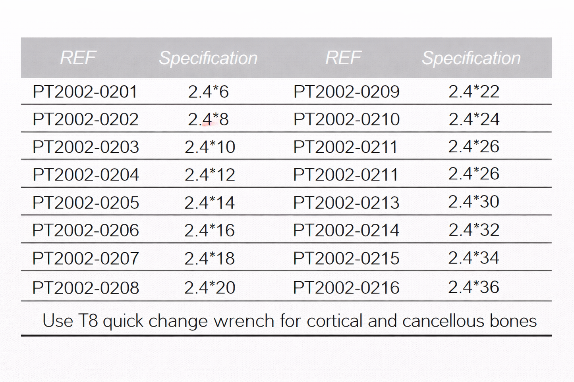The image size is (574, 382).
Task: Click the T8 quick change wrench note
Action: (x=290, y=321)
